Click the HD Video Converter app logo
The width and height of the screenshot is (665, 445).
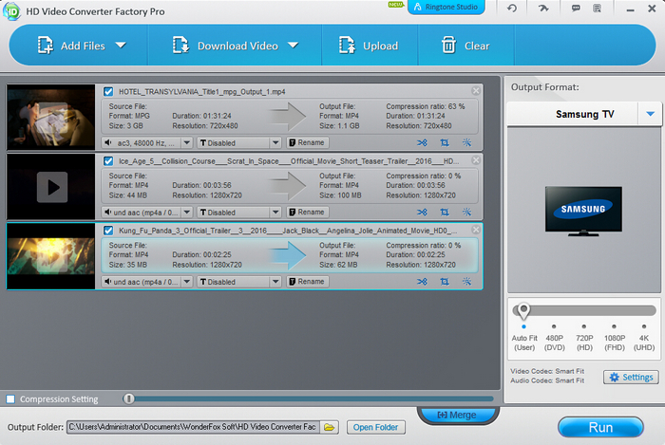11,11
